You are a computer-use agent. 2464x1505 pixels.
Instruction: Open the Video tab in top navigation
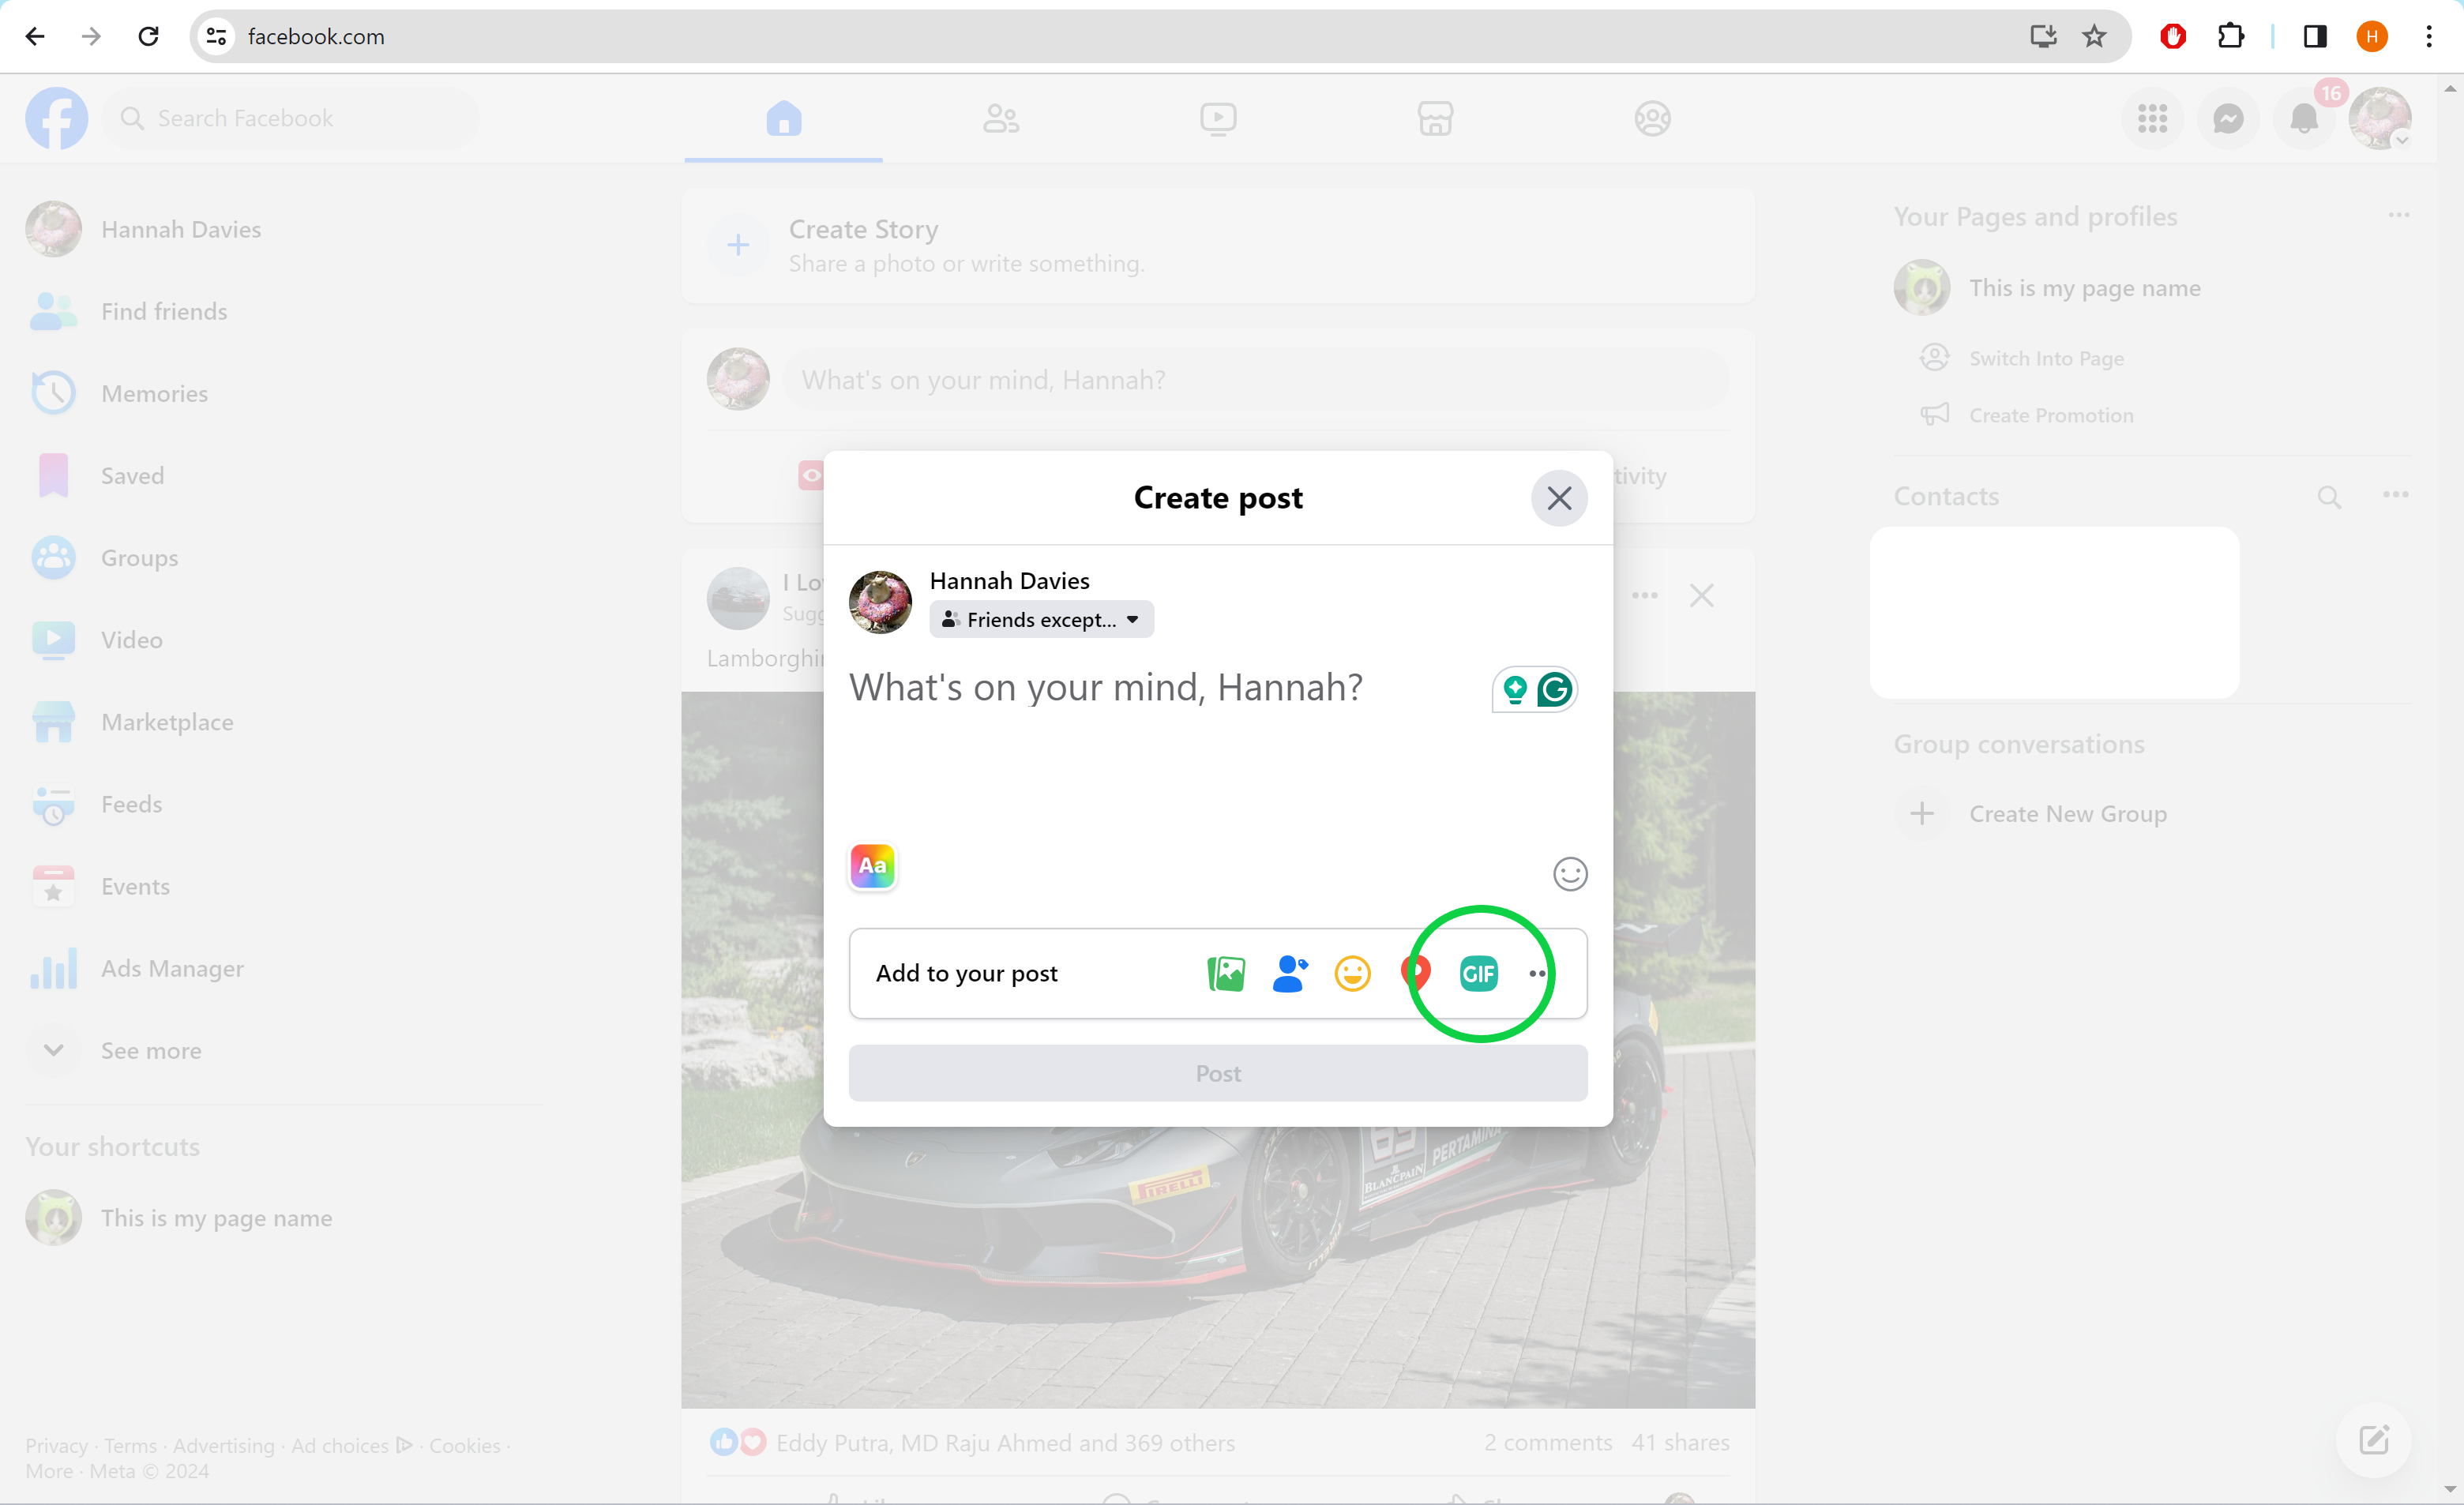1218,118
